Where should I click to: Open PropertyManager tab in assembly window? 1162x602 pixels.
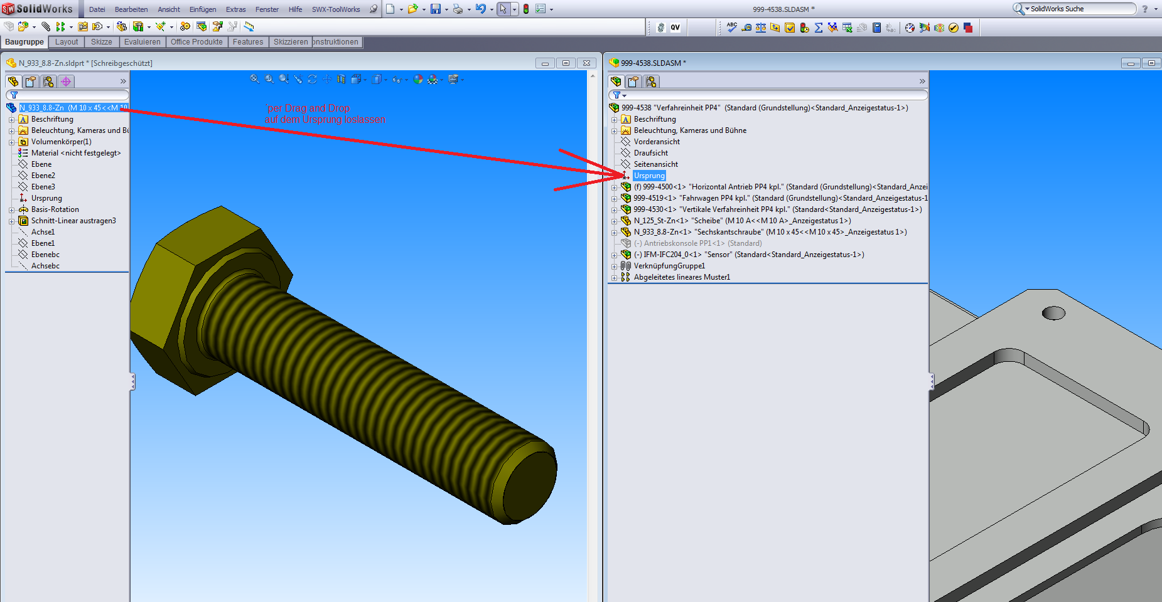click(x=633, y=82)
